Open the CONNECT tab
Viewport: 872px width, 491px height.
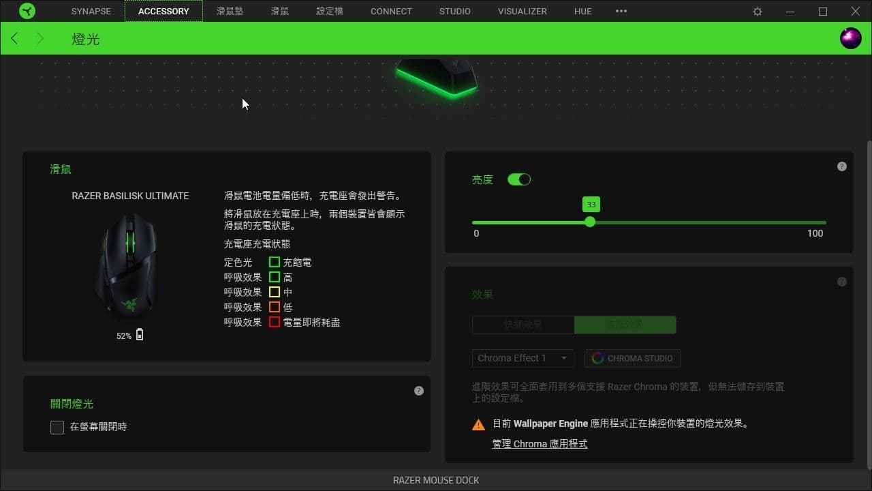click(x=391, y=11)
